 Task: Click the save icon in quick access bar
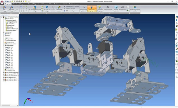click(6, 1)
